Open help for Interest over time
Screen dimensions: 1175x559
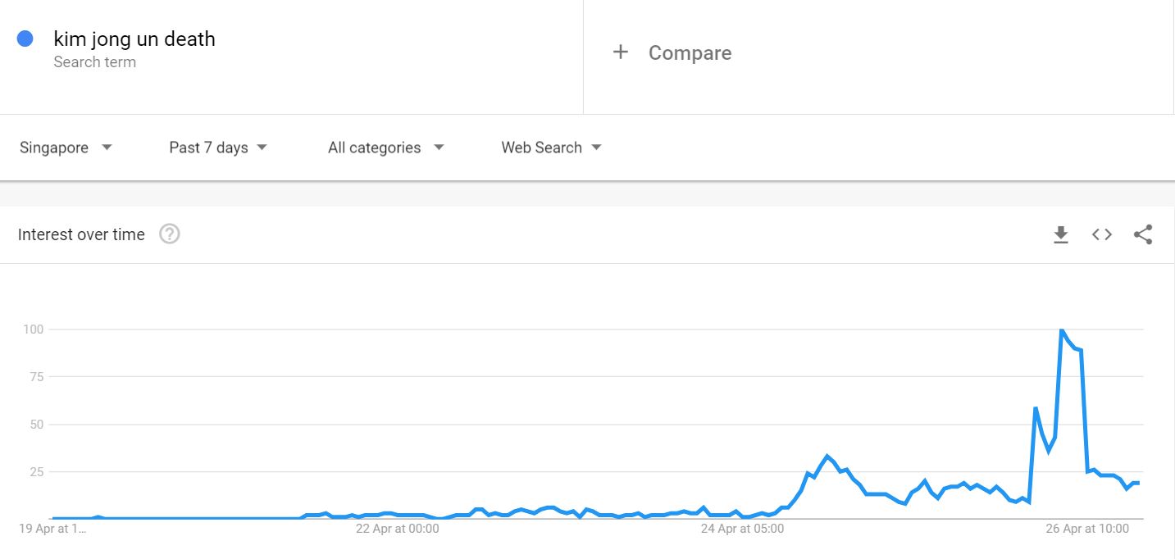[x=170, y=234]
